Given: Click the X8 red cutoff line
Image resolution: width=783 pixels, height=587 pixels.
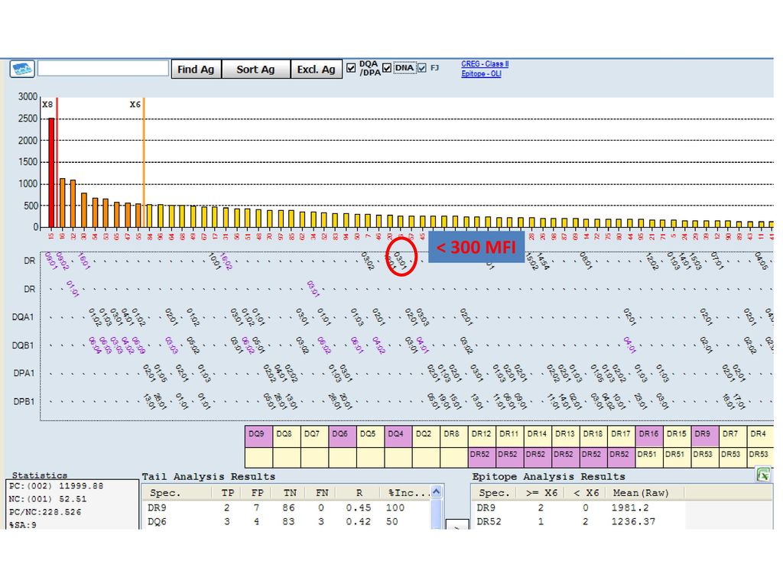Looking at the screenshot, I should [57, 162].
